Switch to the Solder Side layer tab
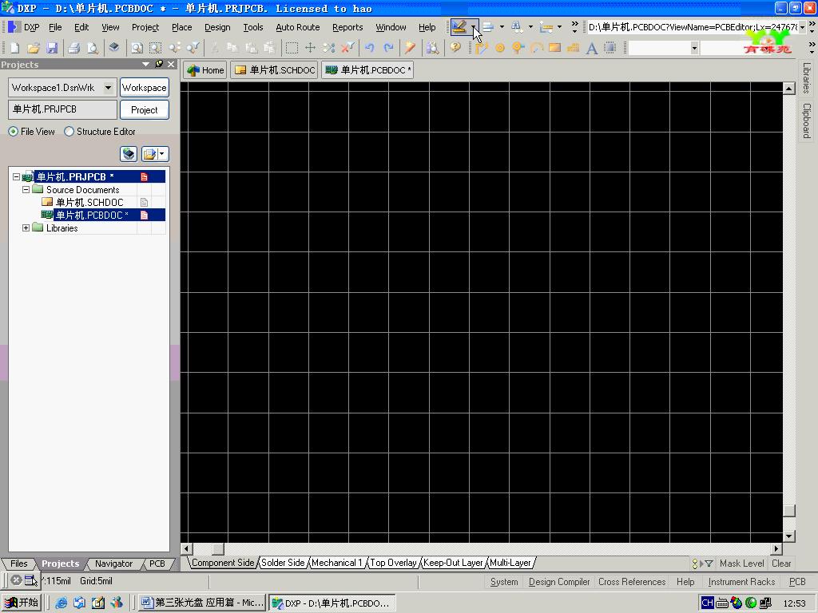Viewport: 818px width, 613px height. tap(283, 563)
